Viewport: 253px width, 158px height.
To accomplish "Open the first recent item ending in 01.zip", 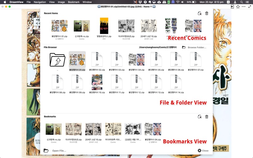I will coord(59,26).
